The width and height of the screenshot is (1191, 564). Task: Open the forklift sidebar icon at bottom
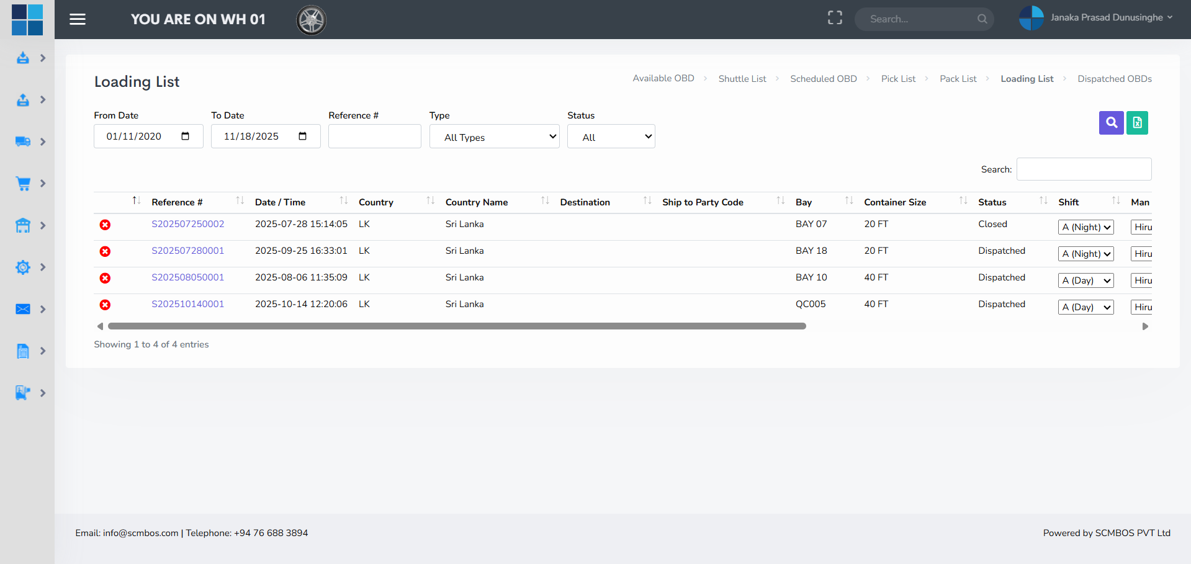coord(23,393)
